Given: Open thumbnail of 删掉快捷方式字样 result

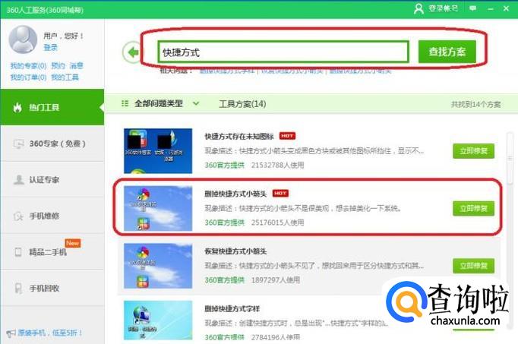Looking at the screenshot, I should click(158, 320).
